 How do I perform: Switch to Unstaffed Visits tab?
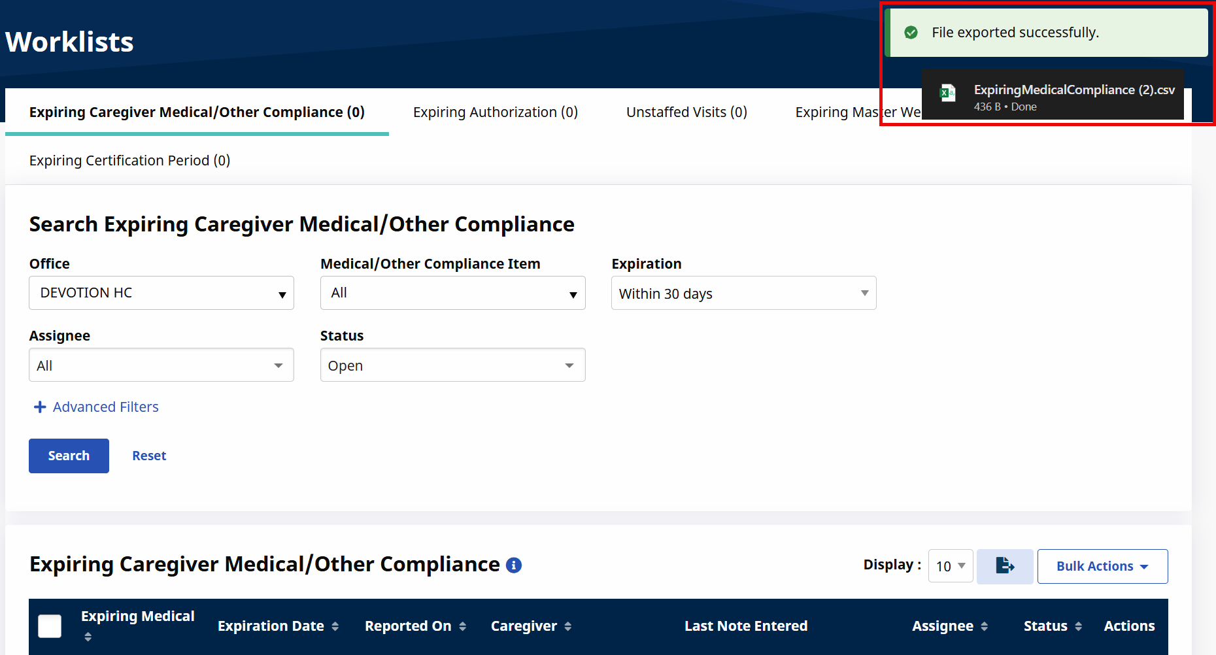coord(686,112)
